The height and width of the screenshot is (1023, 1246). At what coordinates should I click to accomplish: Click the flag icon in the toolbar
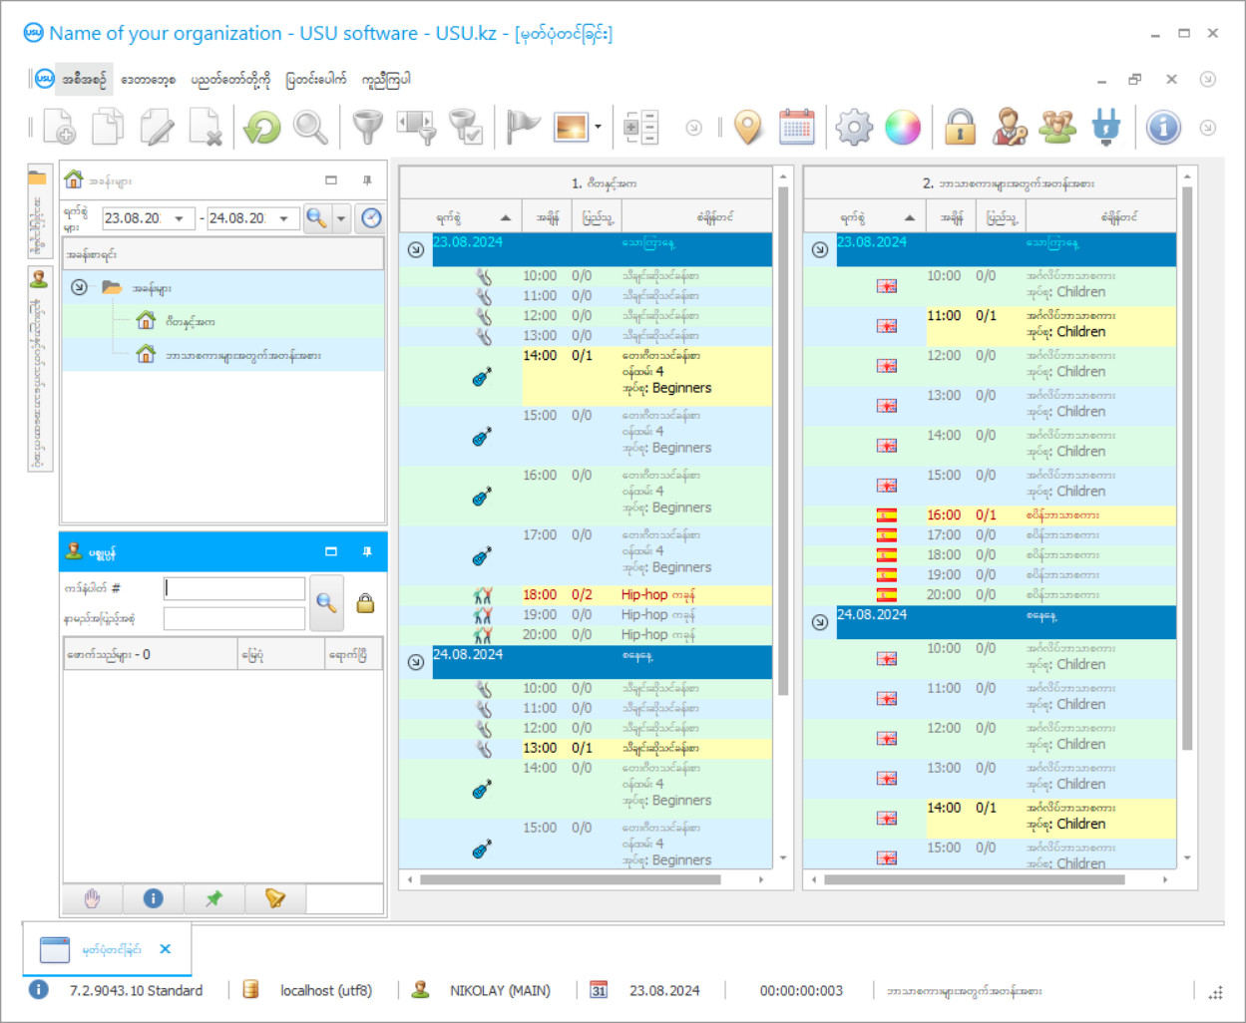(522, 128)
